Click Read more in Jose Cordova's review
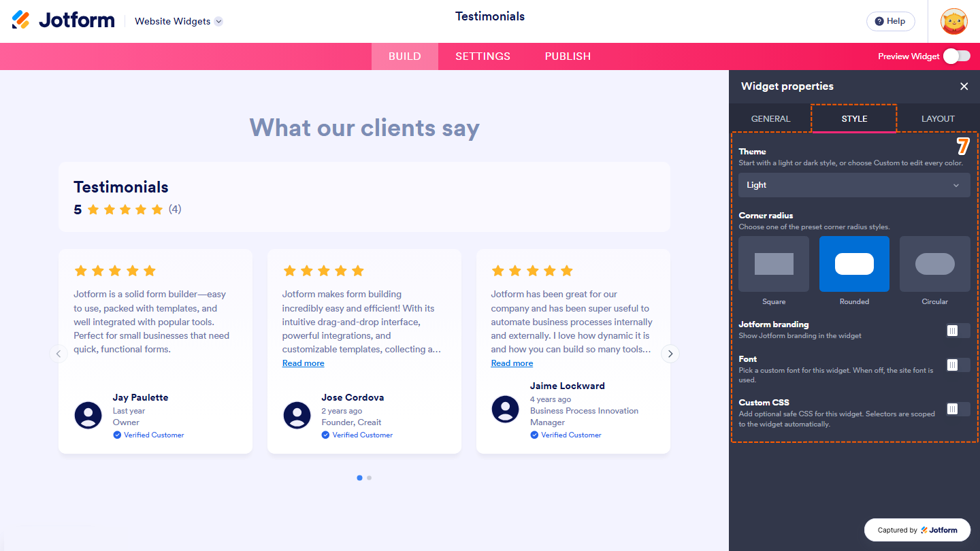Viewport: 980px width, 551px height. tap(304, 363)
